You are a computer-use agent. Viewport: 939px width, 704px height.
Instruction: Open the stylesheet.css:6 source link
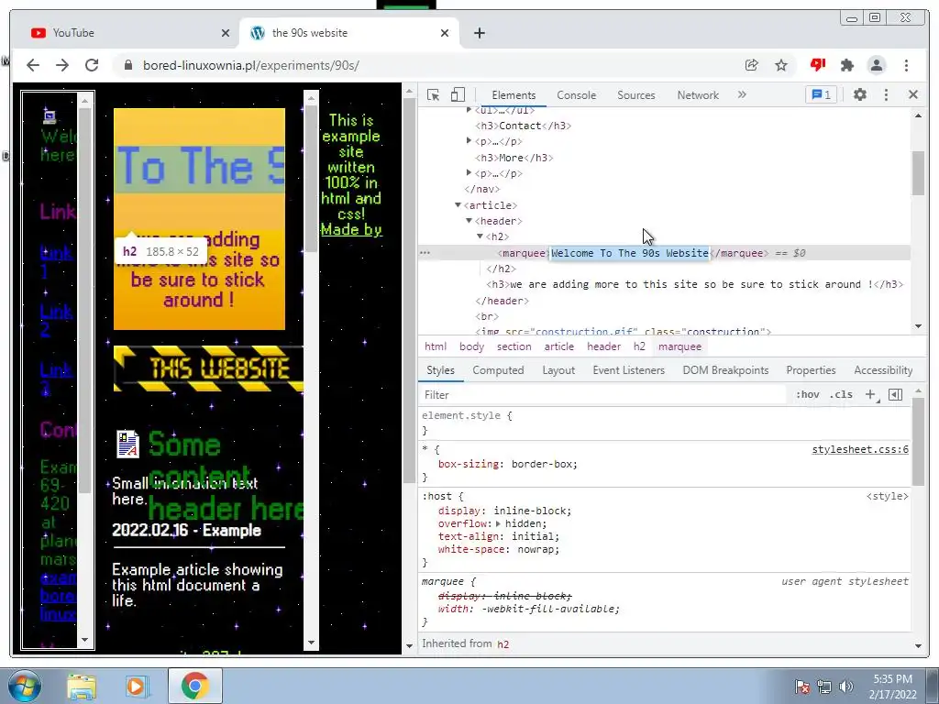[860, 449]
